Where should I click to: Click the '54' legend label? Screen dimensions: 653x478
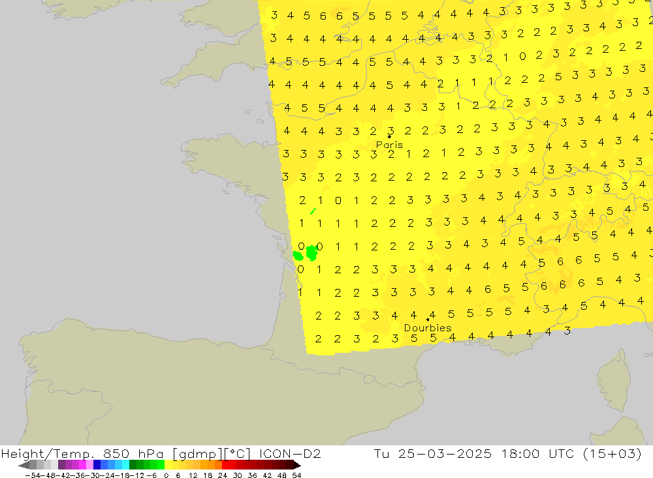point(296,475)
